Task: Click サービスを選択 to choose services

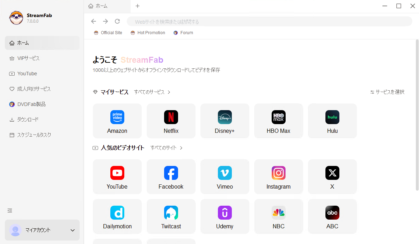Action: (x=387, y=92)
